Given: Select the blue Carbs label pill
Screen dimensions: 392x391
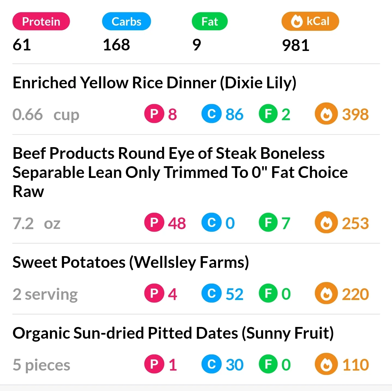Looking at the screenshot, I should 126,22.
